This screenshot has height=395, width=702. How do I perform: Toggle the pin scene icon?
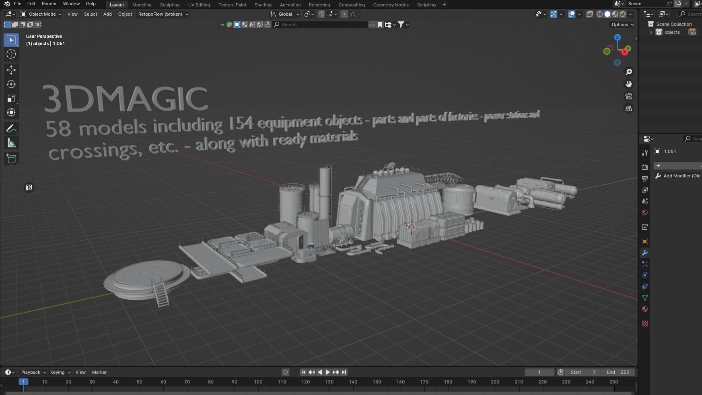(x=669, y=4)
